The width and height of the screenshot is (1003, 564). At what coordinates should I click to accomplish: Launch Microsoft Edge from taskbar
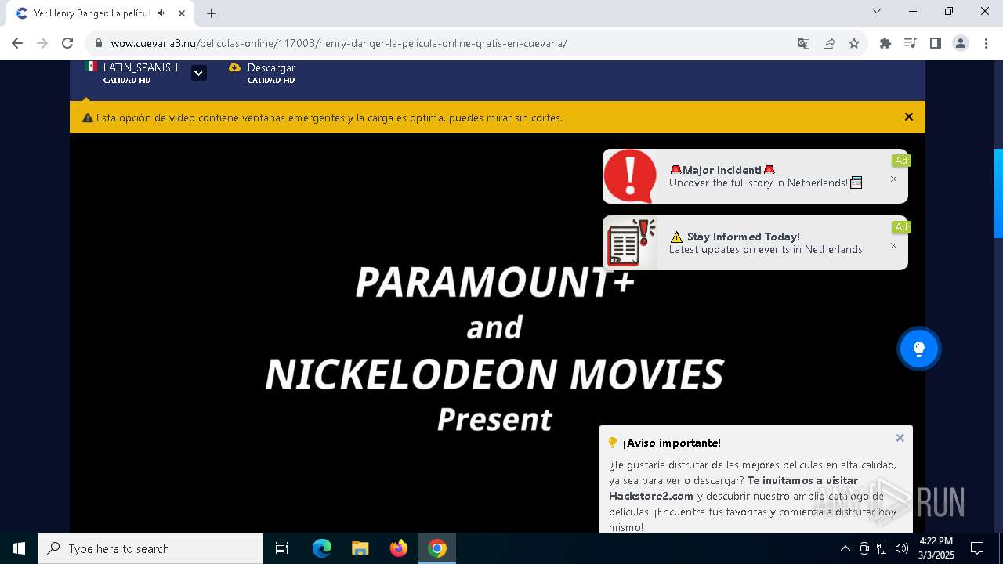(x=322, y=548)
